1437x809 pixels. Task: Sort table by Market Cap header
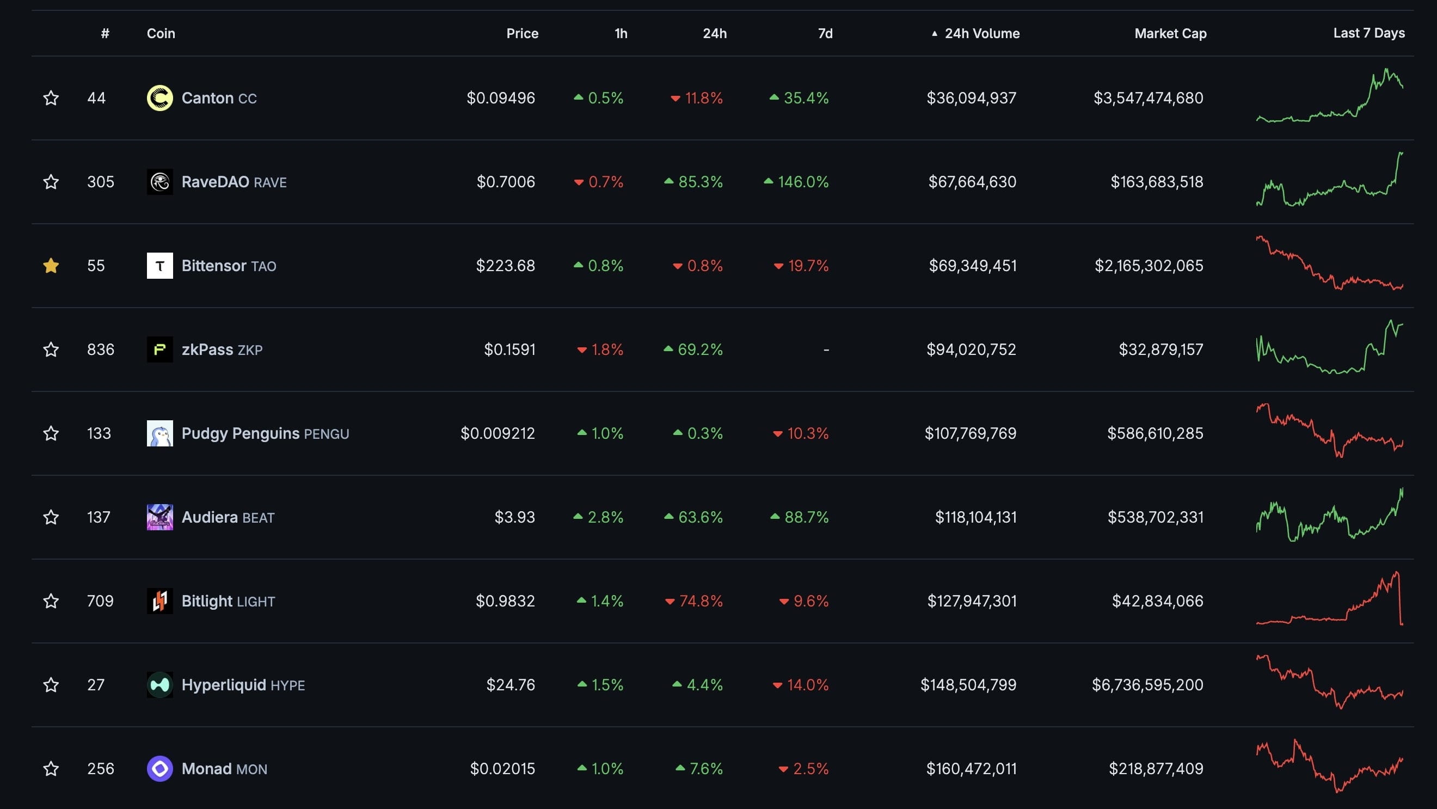coord(1170,33)
